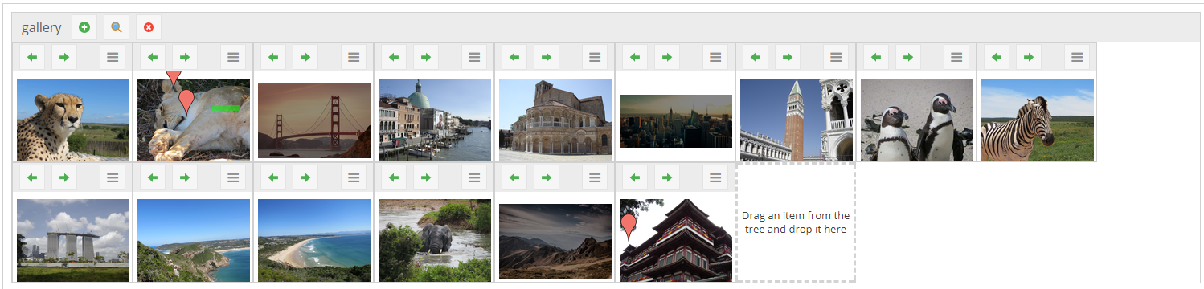Move the bell tower image right

(788, 57)
